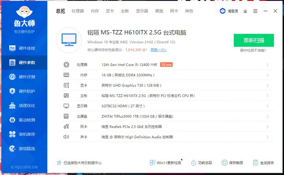
Task: Expand the 主板 row chevron
Action: click(267, 96)
